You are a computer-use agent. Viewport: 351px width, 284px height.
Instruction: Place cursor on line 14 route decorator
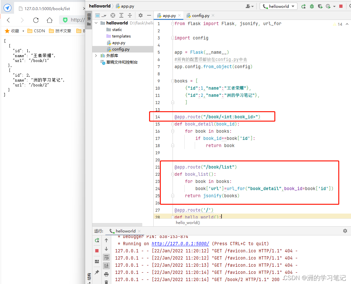click(x=217, y=117)
